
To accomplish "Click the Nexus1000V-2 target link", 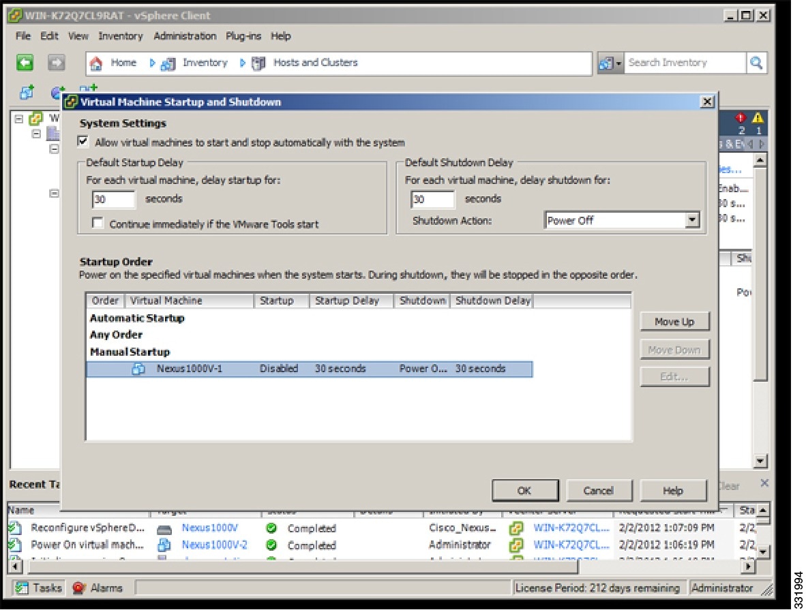I will (214, 545).
